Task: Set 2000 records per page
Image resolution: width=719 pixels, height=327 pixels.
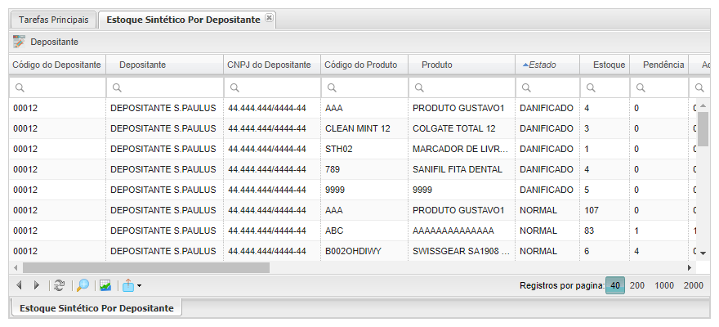Action: coord(694,285)
